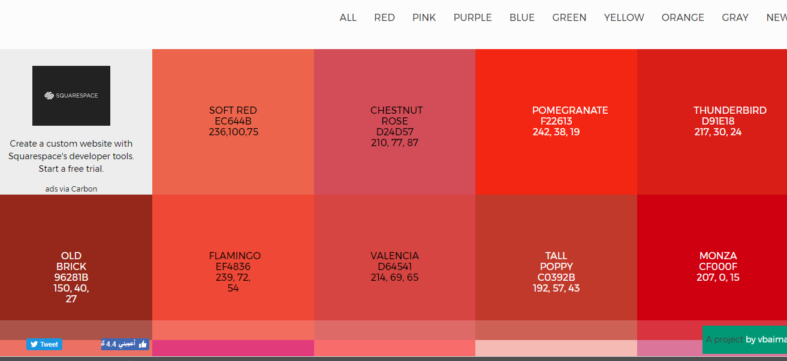
Task: Show ALL colors
Action: click(x=348, y=17)
